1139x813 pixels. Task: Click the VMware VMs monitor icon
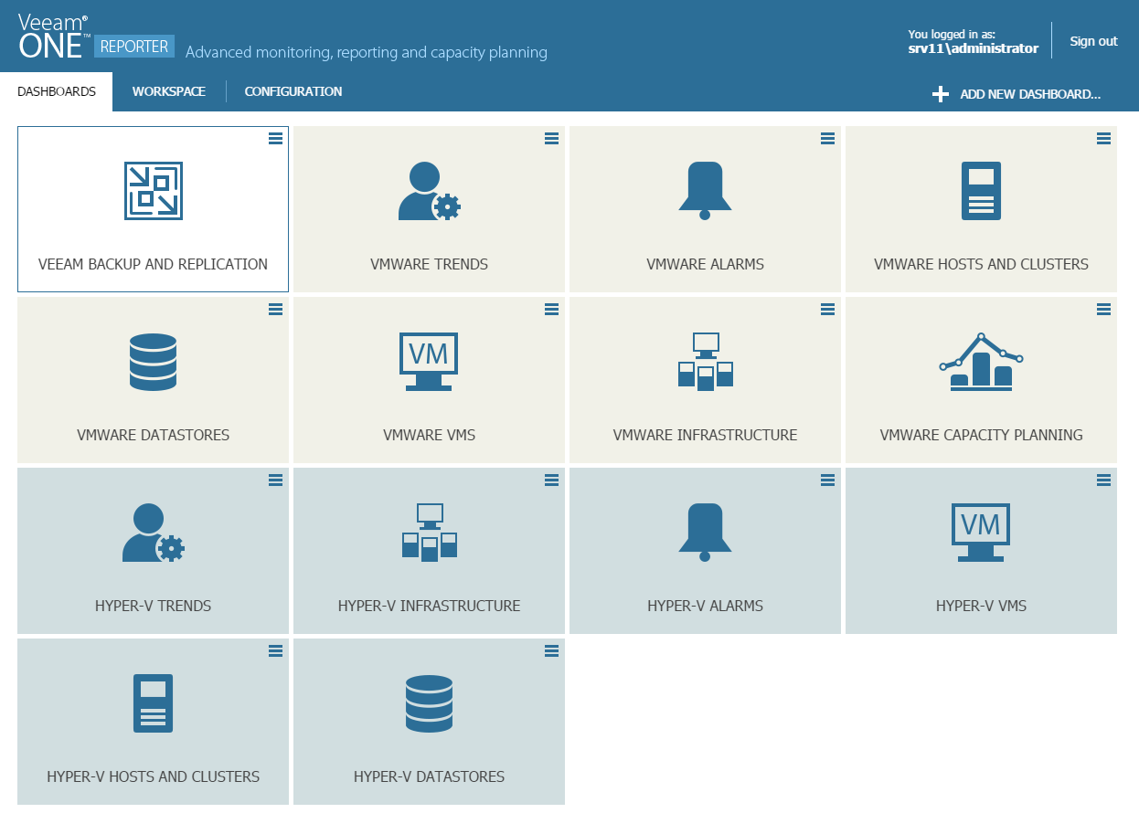429,362
